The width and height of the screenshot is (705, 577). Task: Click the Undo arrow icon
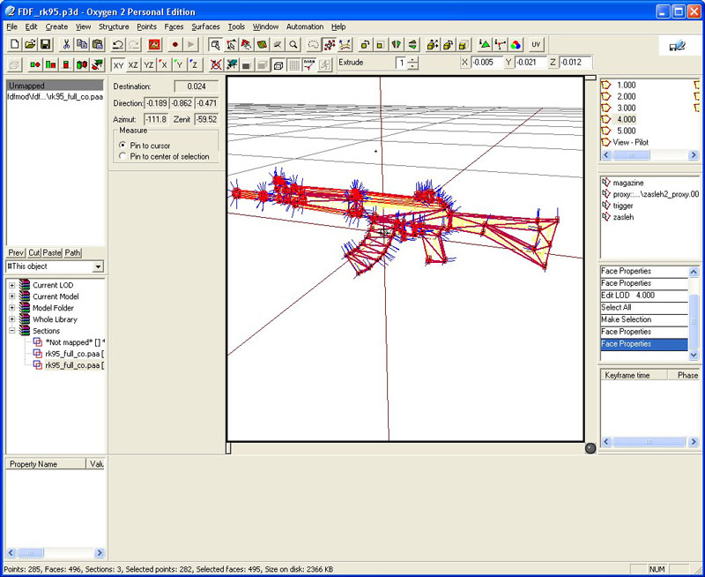pyautogui.click(x=117, y=44)
